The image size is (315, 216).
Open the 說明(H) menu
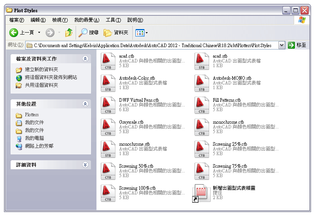tap(135, 20)
